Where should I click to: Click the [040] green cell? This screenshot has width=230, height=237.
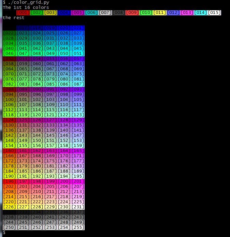tap(10, 48)
